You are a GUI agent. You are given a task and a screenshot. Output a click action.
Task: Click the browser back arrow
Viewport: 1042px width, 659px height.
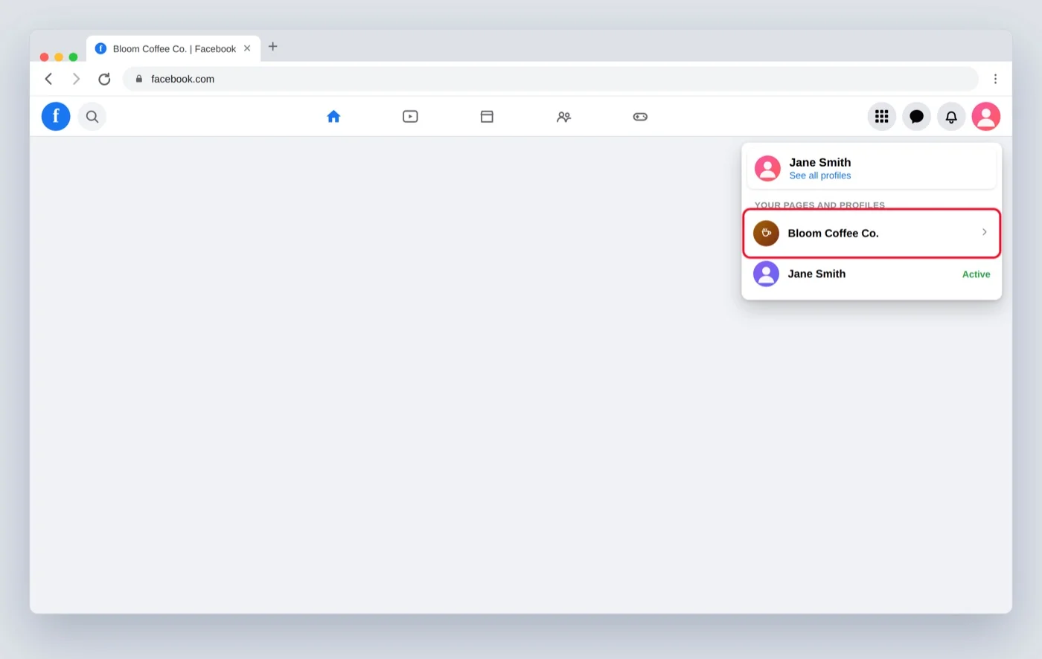48,79
